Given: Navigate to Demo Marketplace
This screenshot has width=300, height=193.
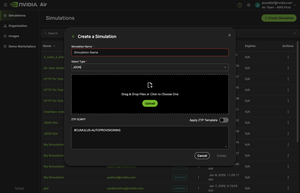Looking at the screenshot, I should tap(22, 46).
